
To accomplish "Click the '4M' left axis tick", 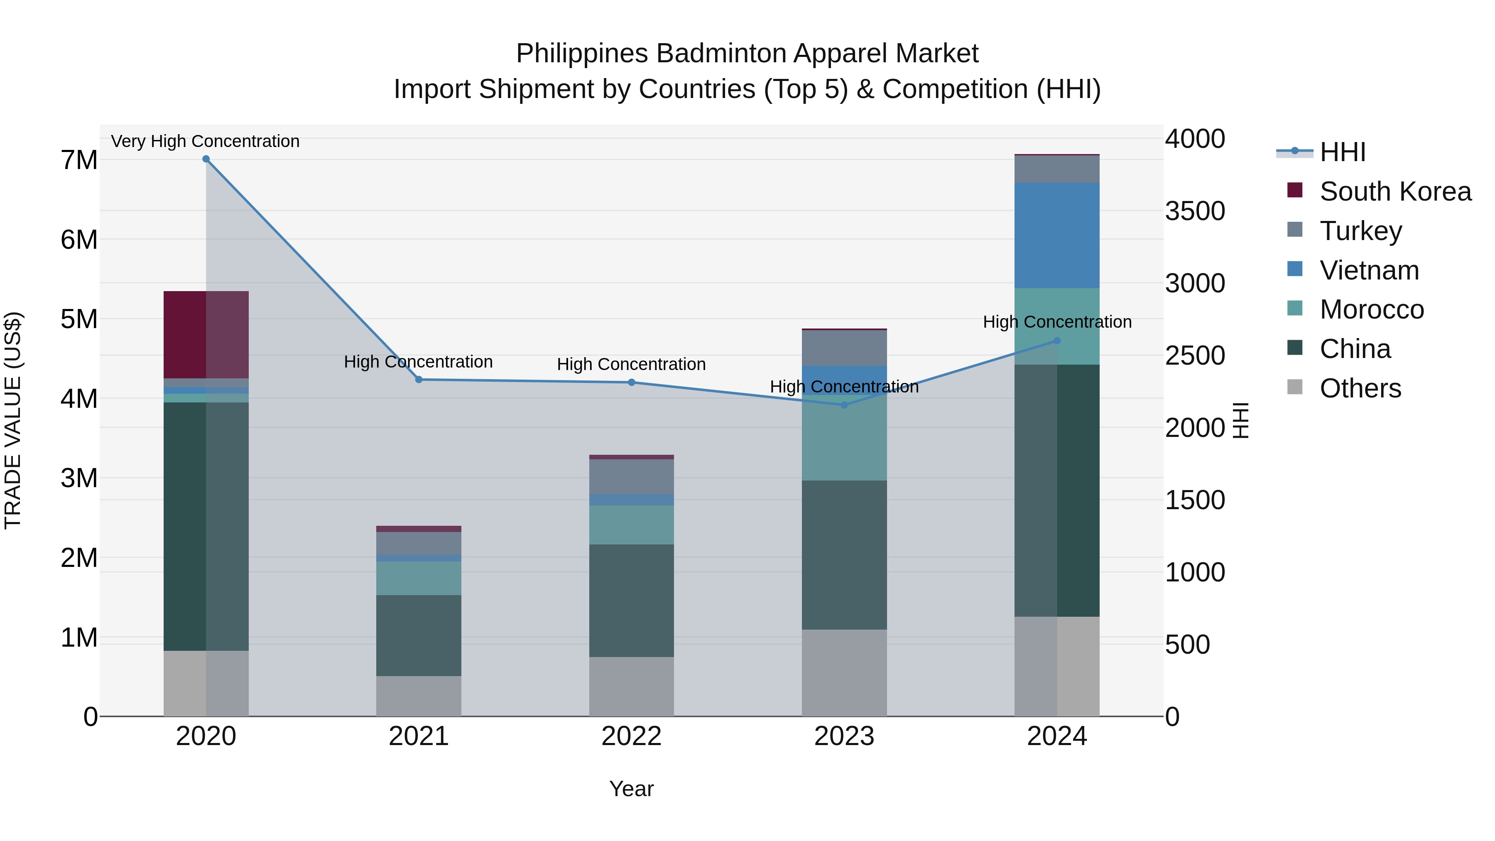I will point(79,399).
